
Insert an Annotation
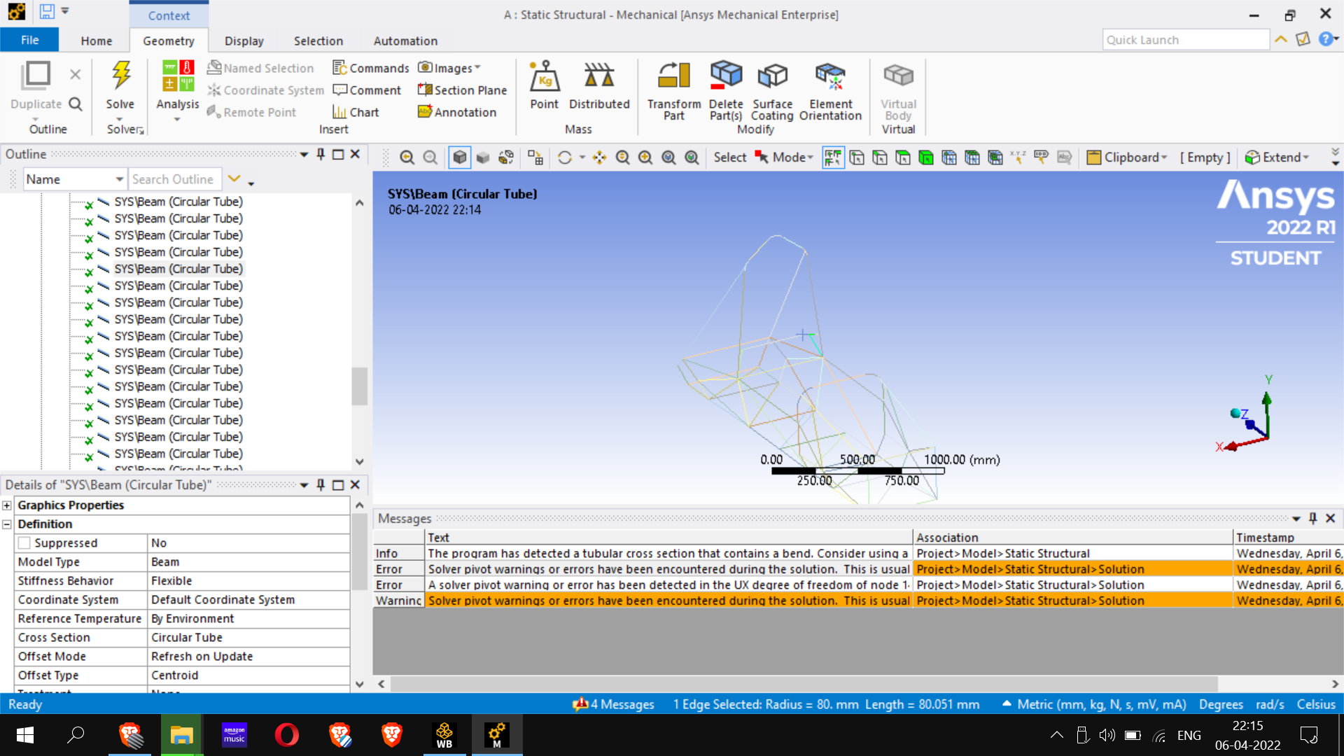(457, 112)
